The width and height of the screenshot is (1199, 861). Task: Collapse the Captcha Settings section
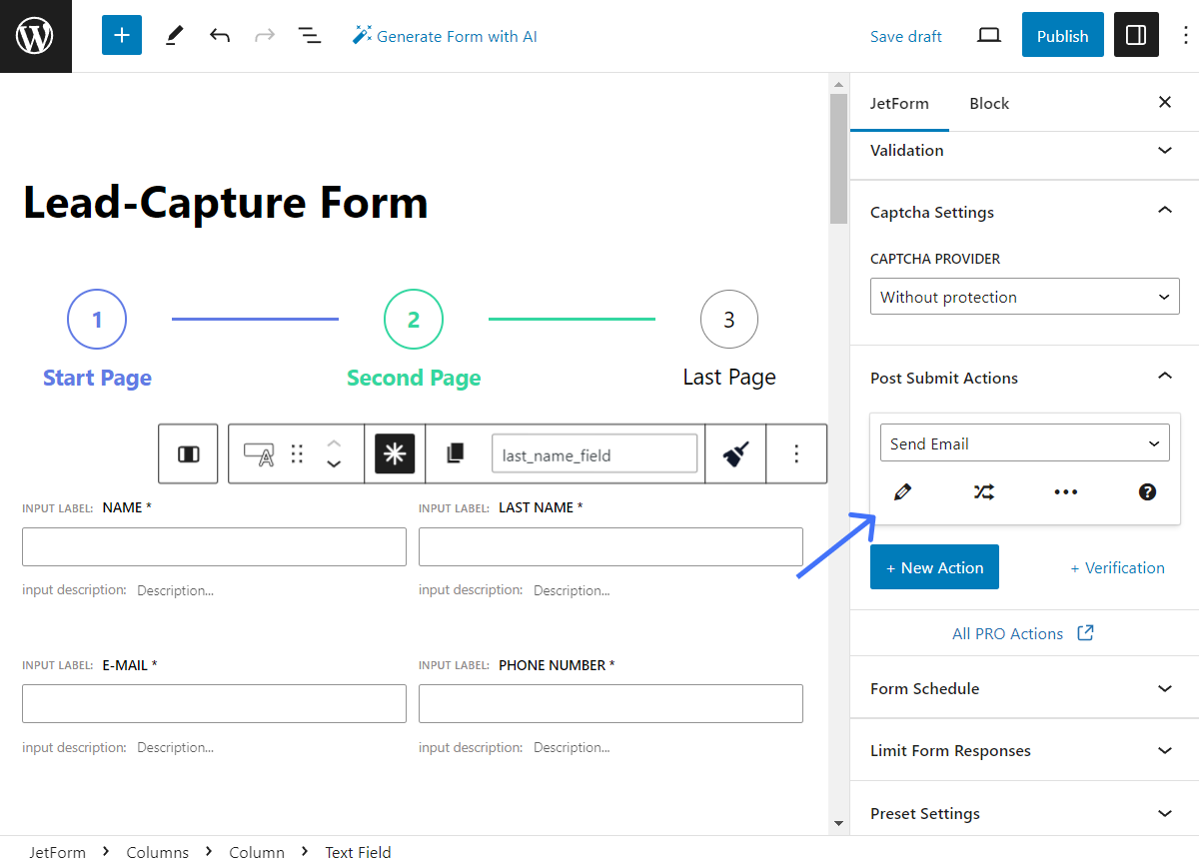point(1164,211)
